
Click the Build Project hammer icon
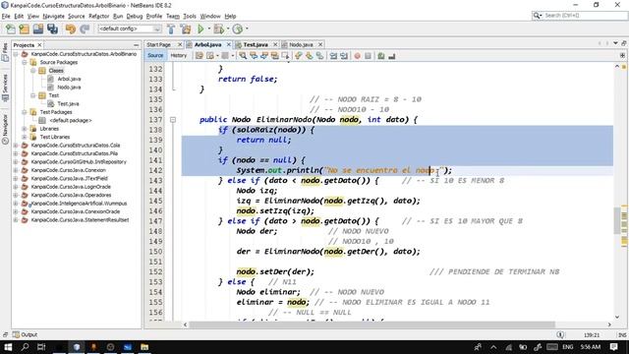171,29
